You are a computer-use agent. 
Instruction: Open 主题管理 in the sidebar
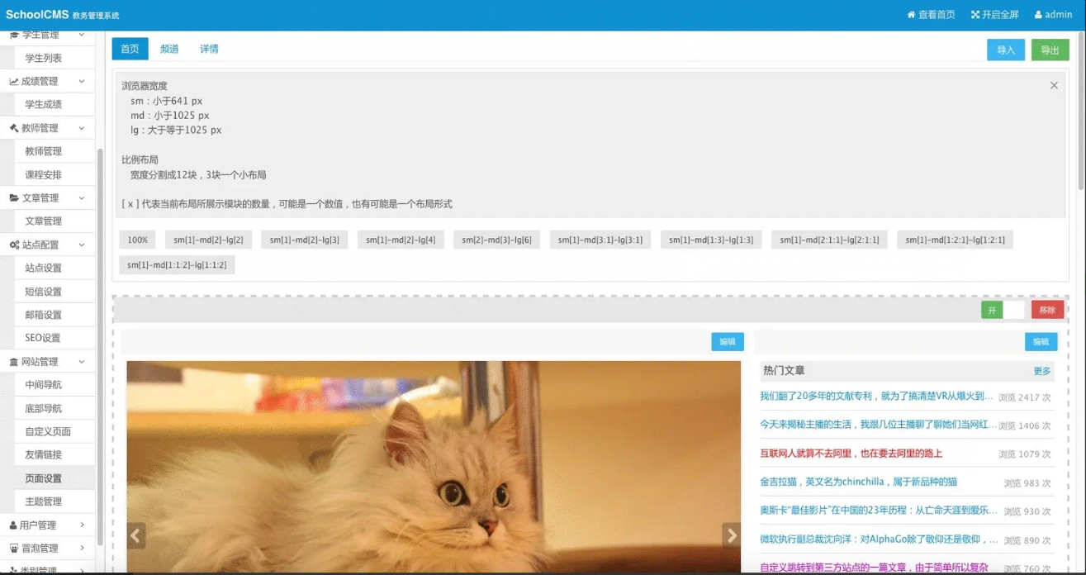pyautogui.click(x=43, y=501)
